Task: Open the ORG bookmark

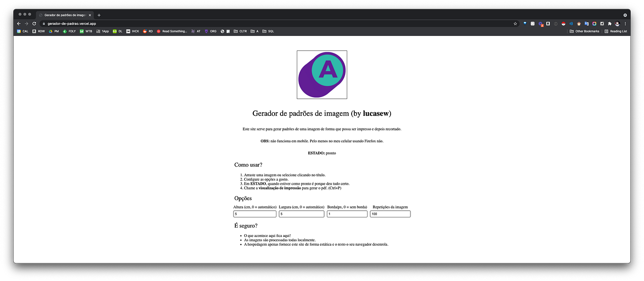Action: (211, 31)
